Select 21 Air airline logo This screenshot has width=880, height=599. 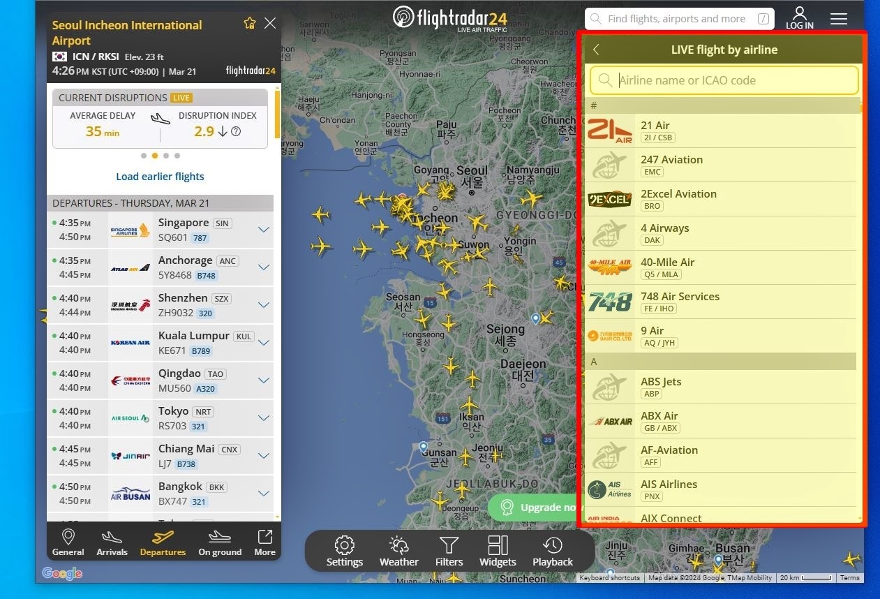[x=610, y=131]
